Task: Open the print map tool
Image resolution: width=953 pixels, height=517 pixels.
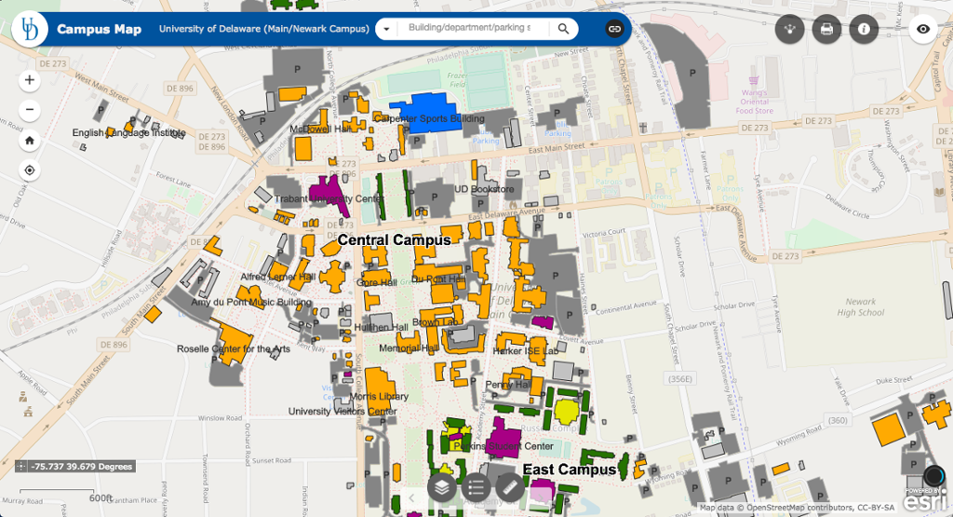Action: (x=826, y=29)
